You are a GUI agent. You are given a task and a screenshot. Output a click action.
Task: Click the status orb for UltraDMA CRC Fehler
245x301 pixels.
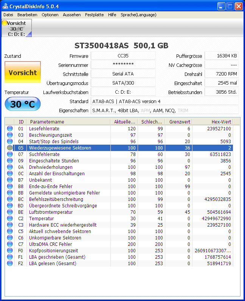tap(10, 244)
